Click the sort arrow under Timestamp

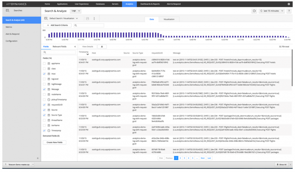88,55
